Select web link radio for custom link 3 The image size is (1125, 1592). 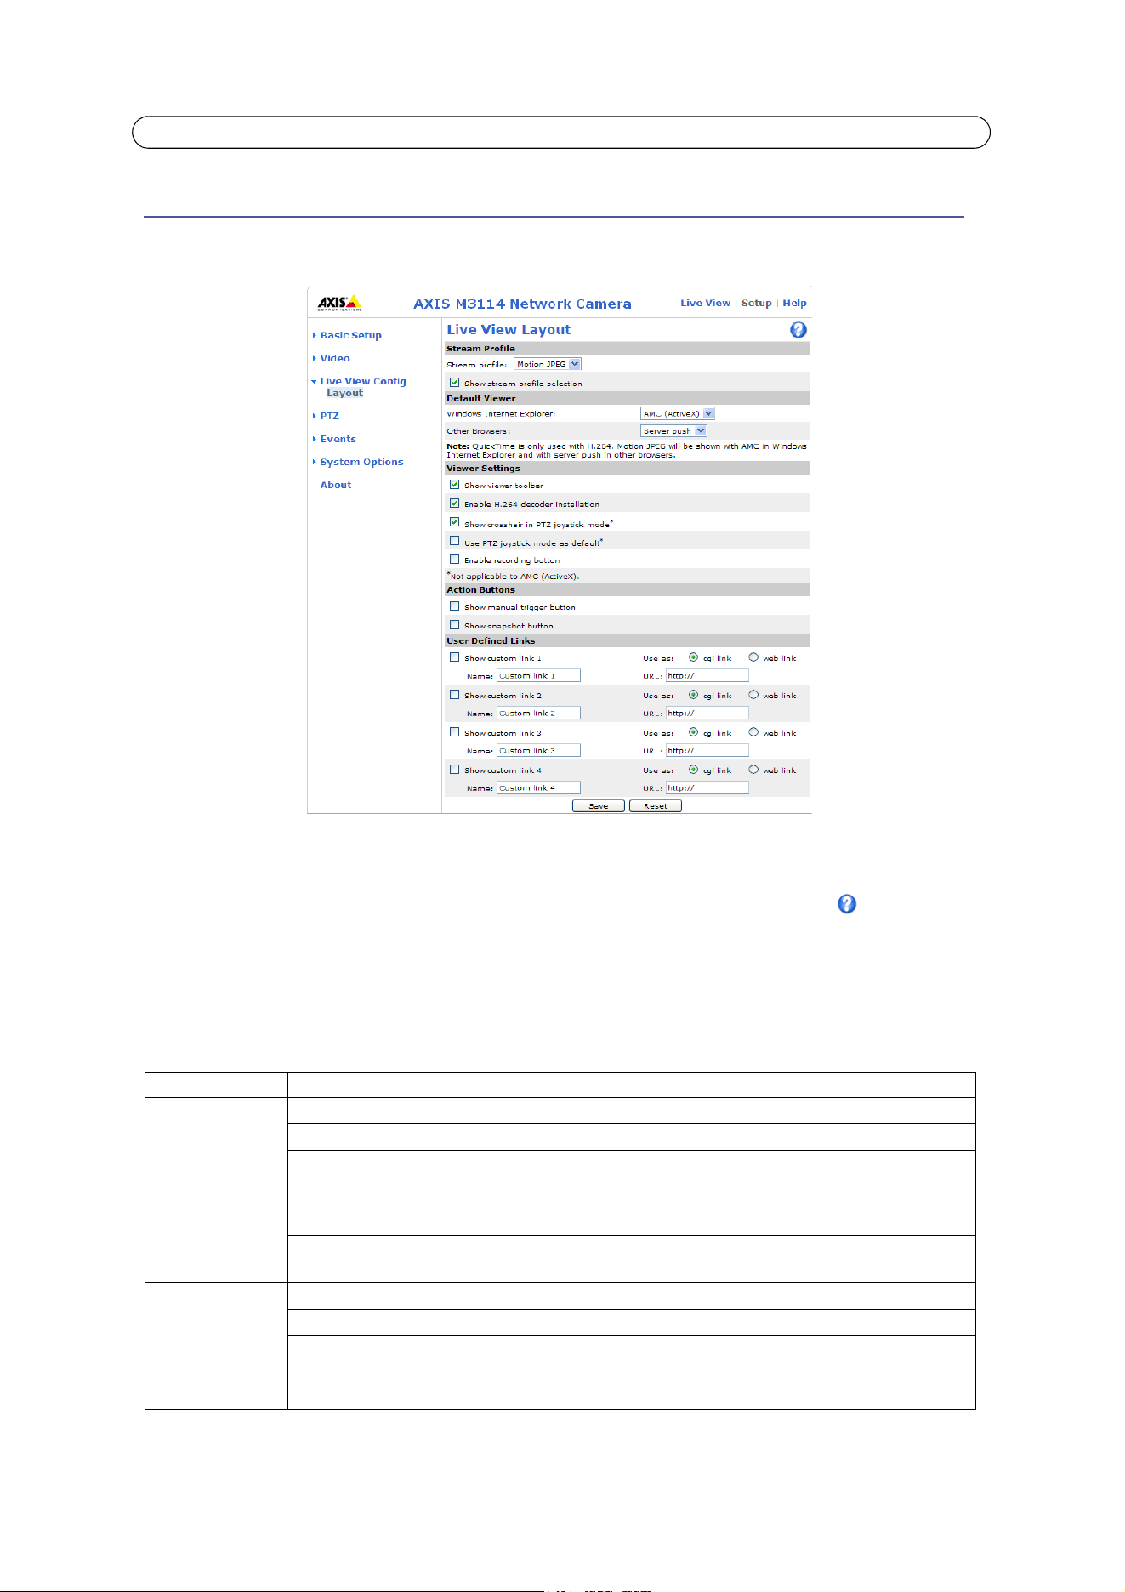753,732
